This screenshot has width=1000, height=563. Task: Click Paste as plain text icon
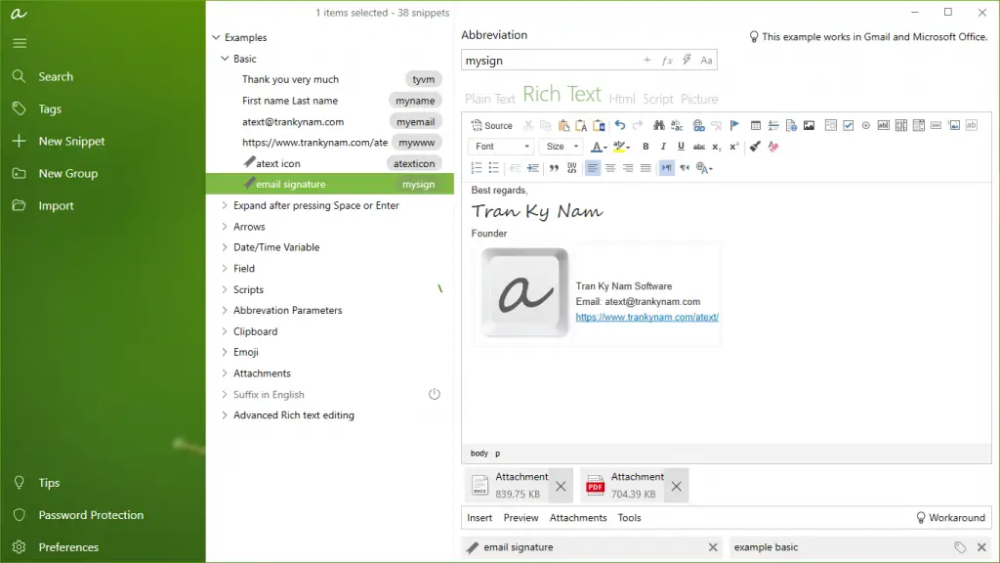[x=581, y=126]
